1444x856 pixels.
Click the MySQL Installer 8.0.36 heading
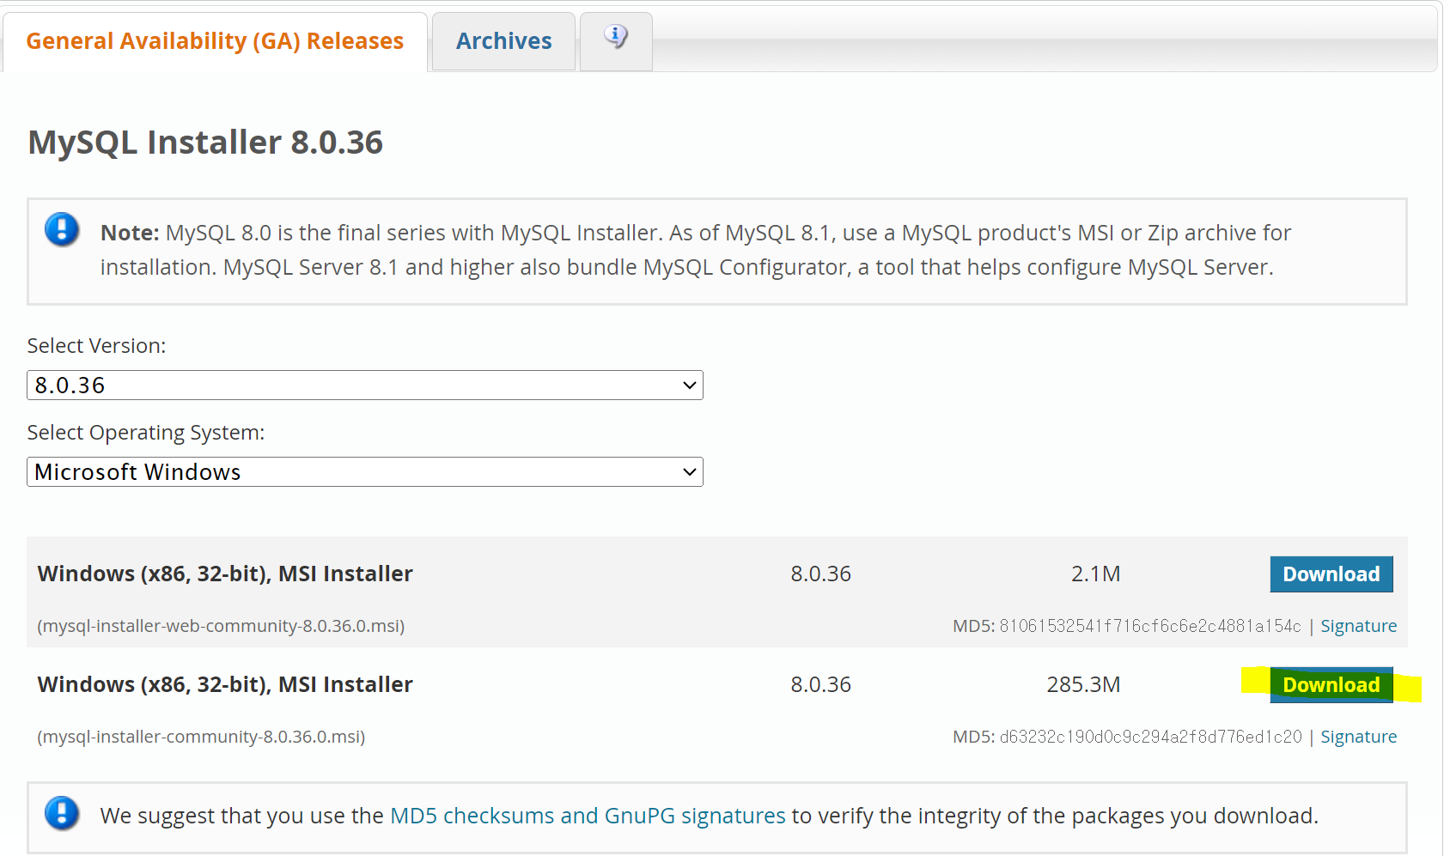tap(205, 143)
